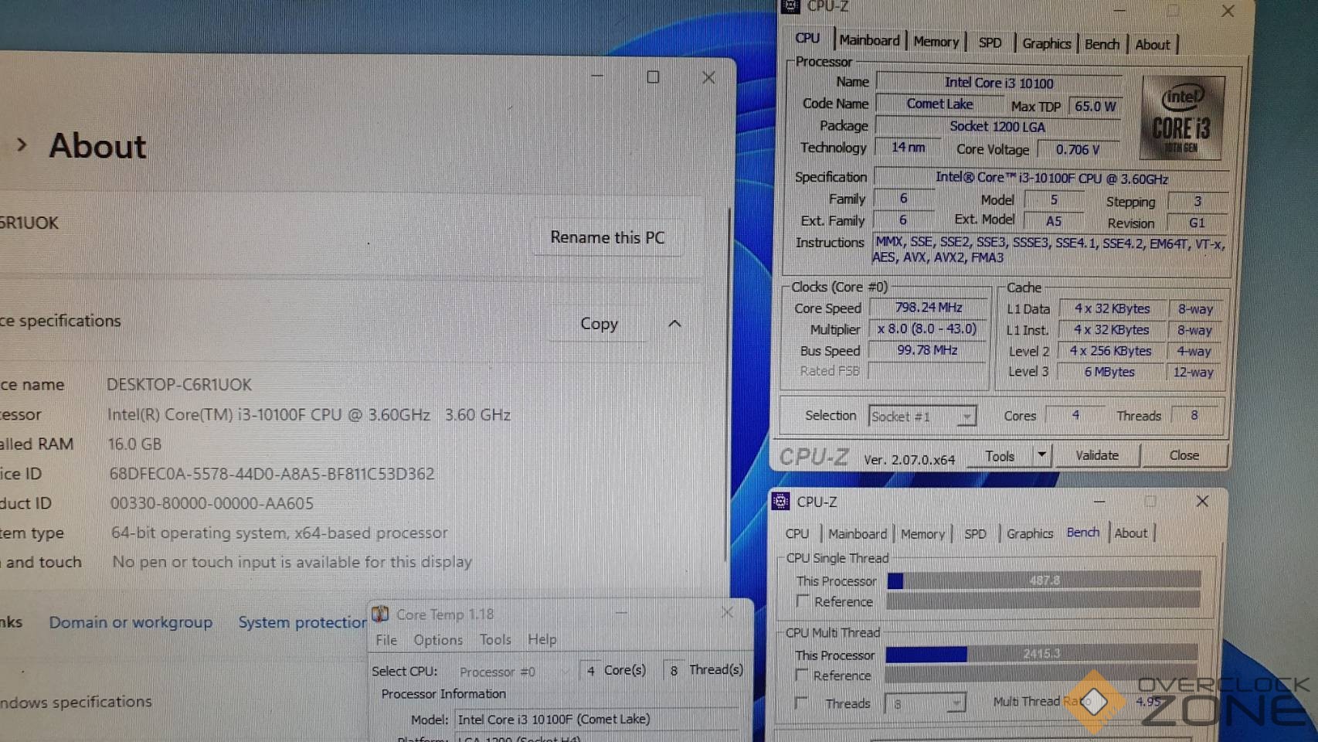Open the Help menu in Core Temp

coord(542,639)
